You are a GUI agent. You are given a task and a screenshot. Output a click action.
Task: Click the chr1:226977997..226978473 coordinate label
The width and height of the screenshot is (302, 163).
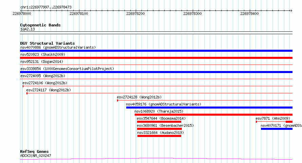point(46,7)
